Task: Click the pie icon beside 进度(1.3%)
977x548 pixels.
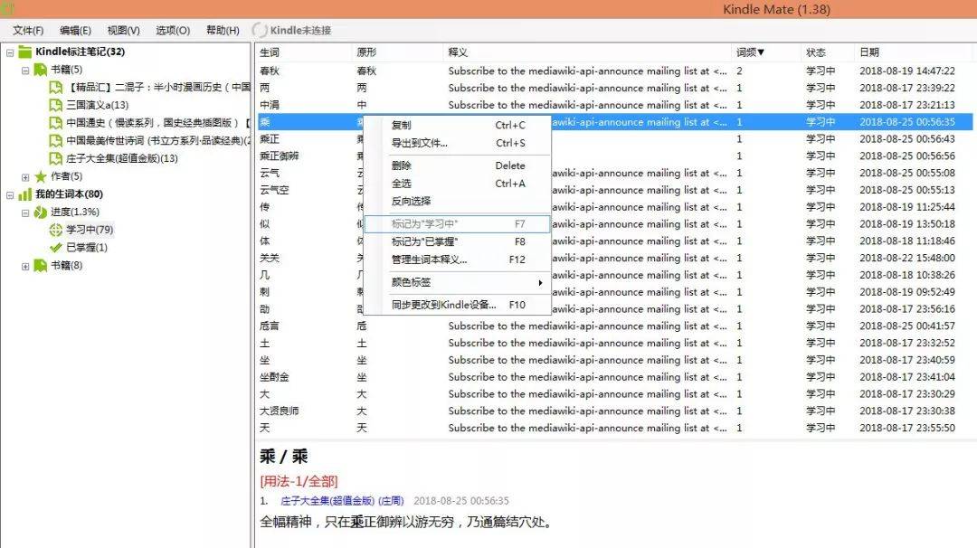Action: (41, 213)
